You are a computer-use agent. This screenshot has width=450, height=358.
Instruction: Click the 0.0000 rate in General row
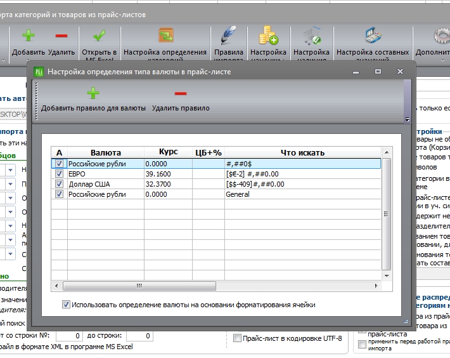point(168,194)
